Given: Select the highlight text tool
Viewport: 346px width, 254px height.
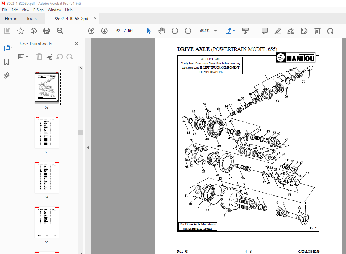Looking at the screenshot, I should [278, 31].
